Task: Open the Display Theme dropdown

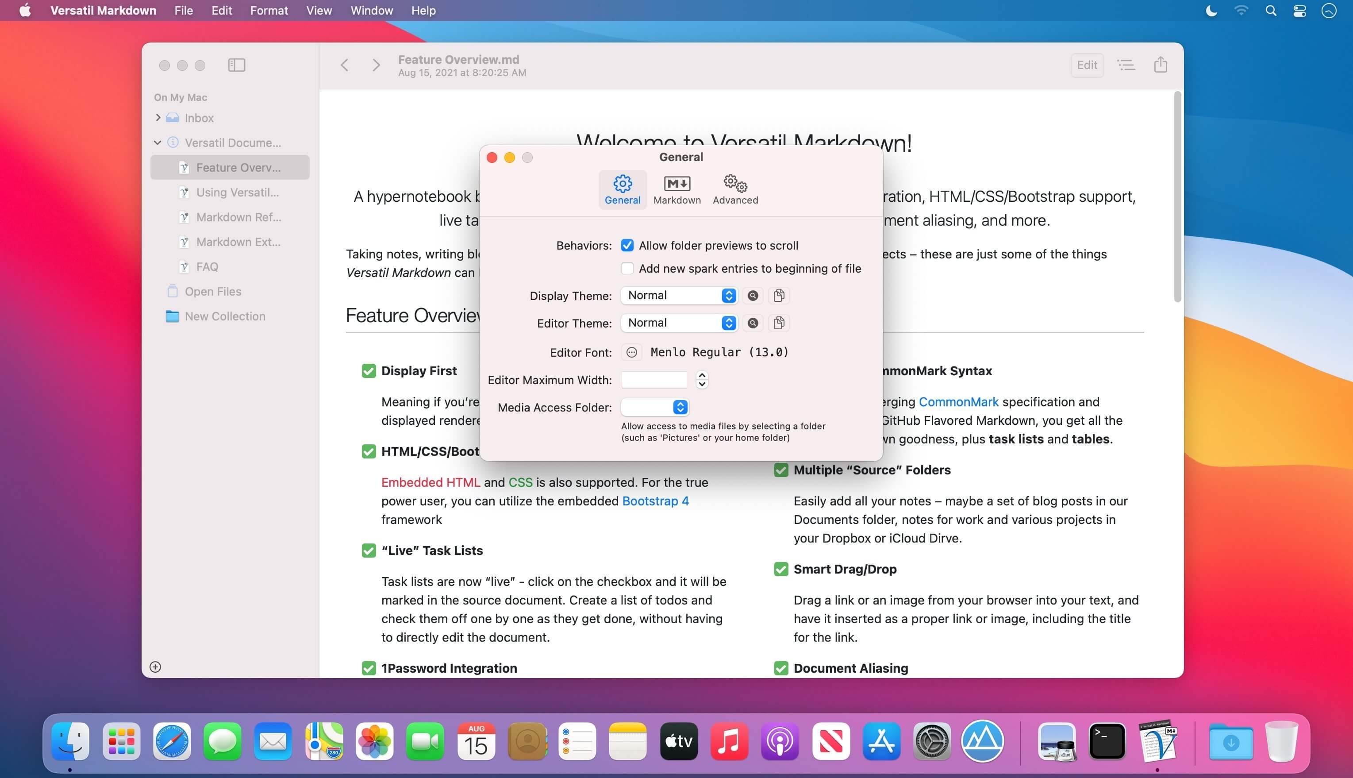Action: 679,296
